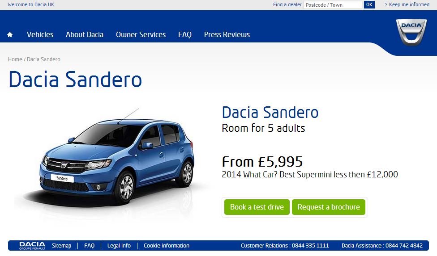Open Owner Services in navigation
Screen dimensions: 437x256
tap(141, 34)
